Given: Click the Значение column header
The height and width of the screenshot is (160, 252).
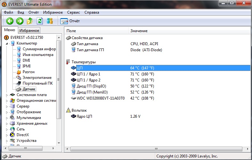Looking at the screenshot, I should click(x=190, y=31).
